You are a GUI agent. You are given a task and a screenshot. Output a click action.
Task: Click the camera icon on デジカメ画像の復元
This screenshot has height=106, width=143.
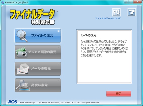21,52
